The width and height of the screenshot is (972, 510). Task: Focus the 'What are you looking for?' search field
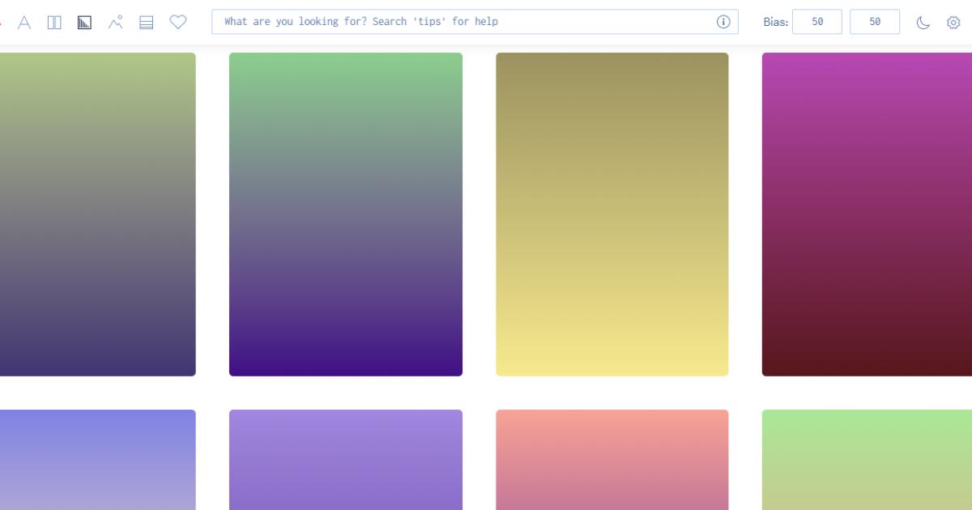(x=475, y=22)
